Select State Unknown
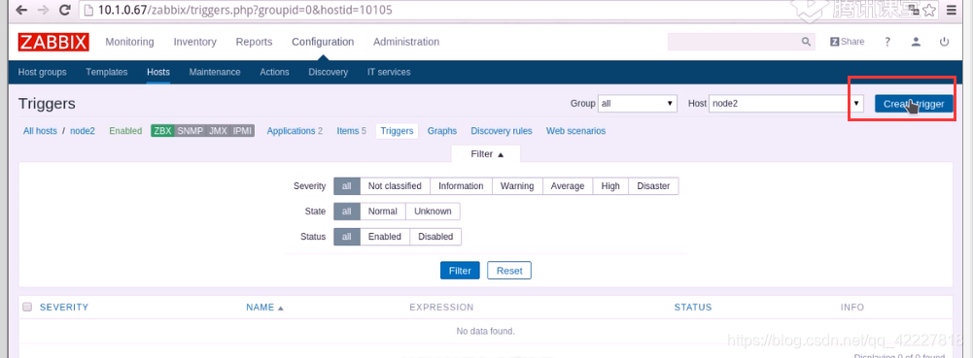The height and width of the screenshot is (358, 973). point(434,212)
